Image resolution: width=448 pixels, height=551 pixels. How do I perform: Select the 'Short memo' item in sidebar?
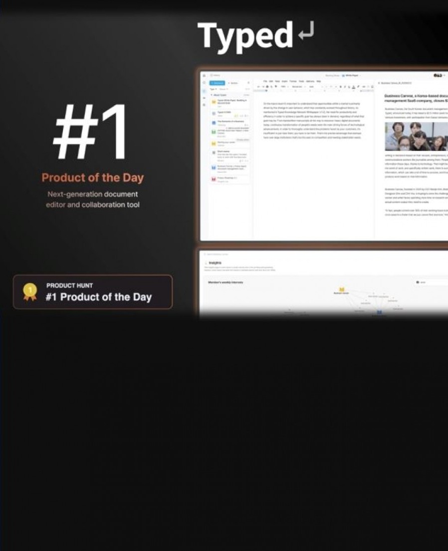pos(230,155)
